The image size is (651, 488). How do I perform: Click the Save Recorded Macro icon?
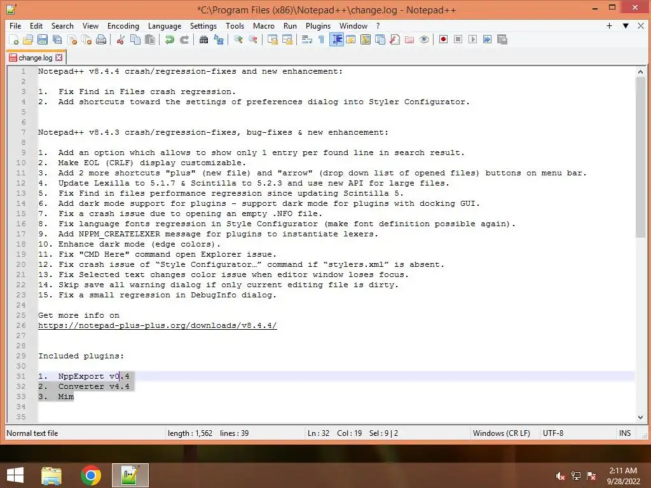[502, 39]
